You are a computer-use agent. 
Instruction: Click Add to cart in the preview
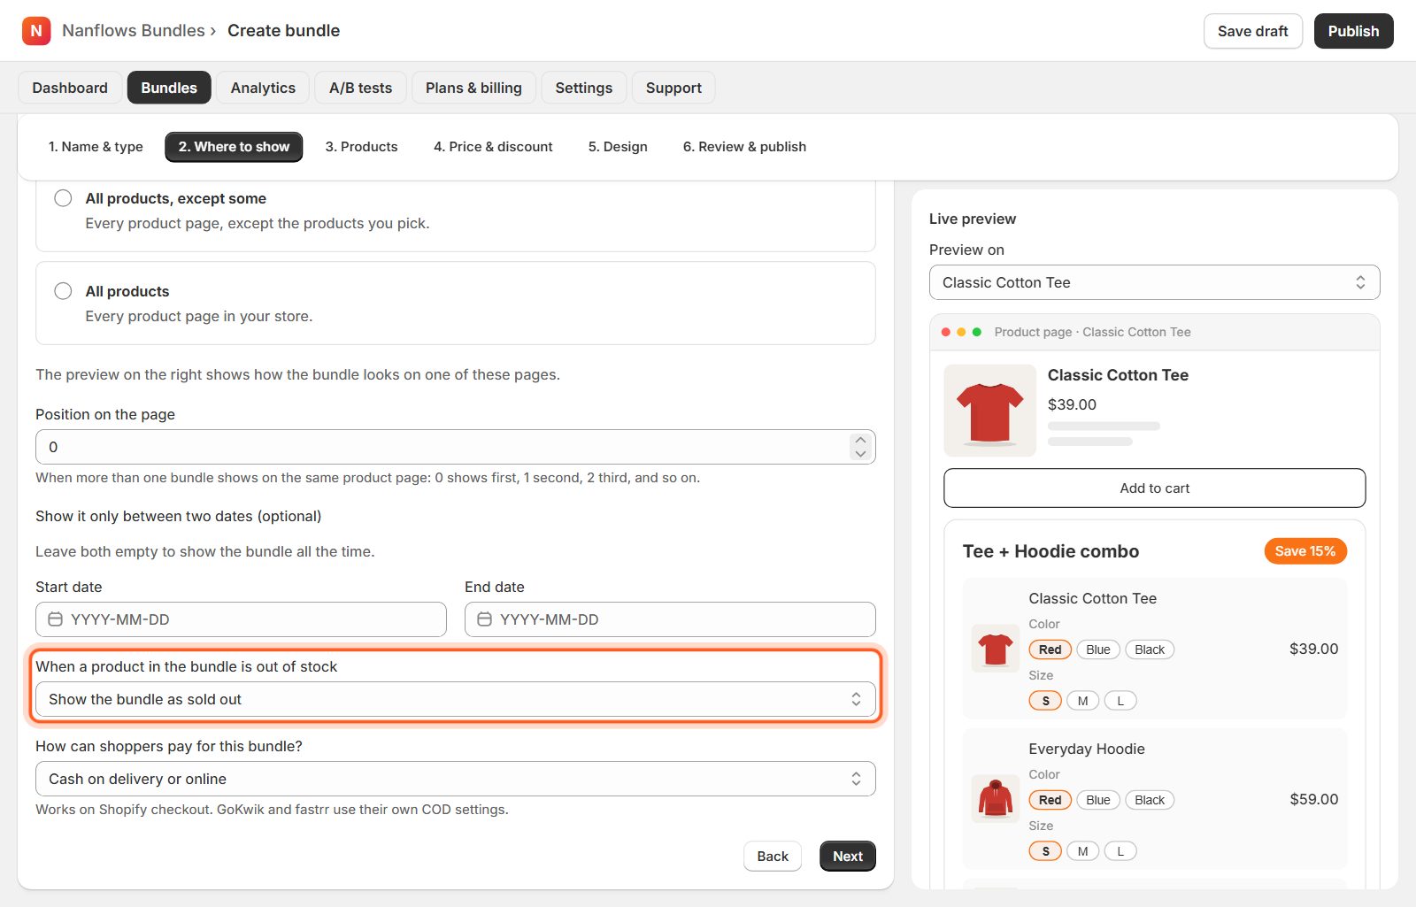tap(1155, 488)
